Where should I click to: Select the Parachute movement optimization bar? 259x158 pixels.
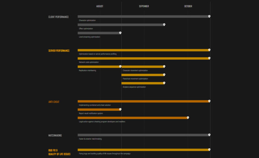click(142, 75)
